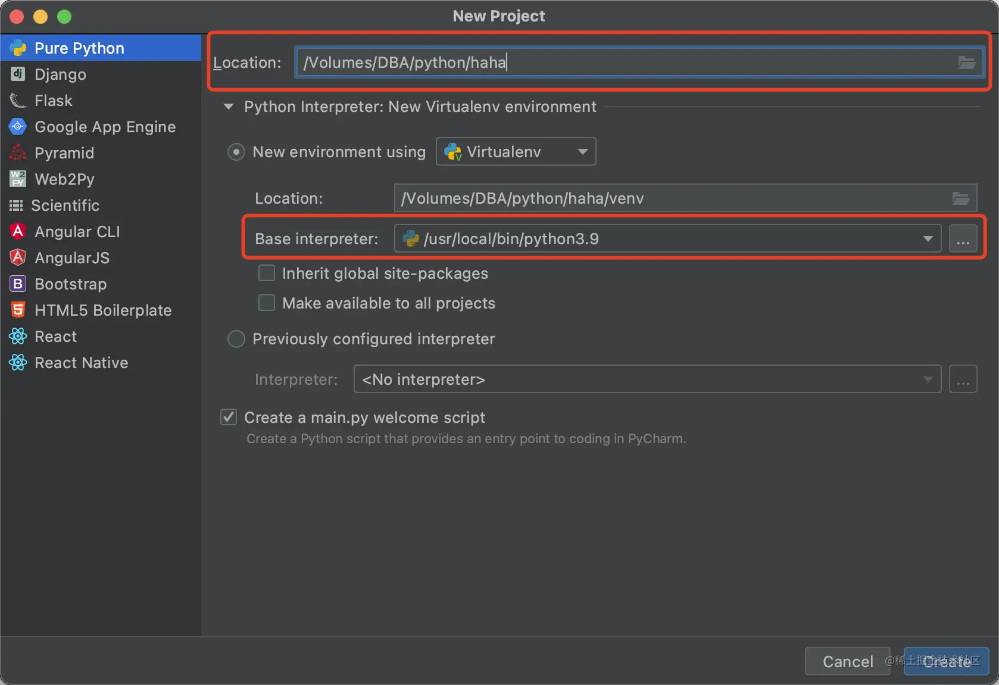Click Python icon in Base interpreter field
The height and width of the screenshot is (685, 999).
point(411,239)
